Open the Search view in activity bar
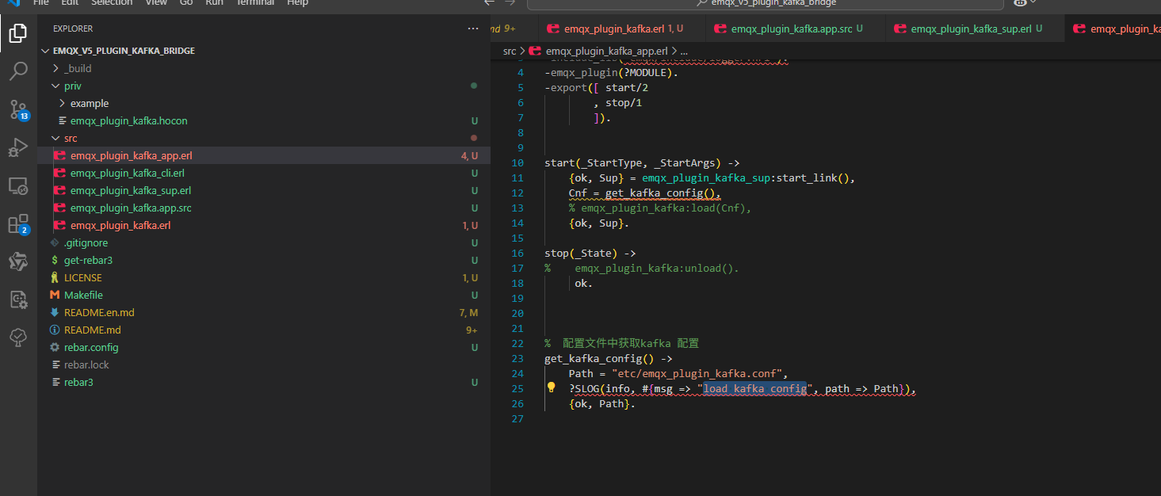This screenshot has width=1161, height=496. [x=17, y=72]
